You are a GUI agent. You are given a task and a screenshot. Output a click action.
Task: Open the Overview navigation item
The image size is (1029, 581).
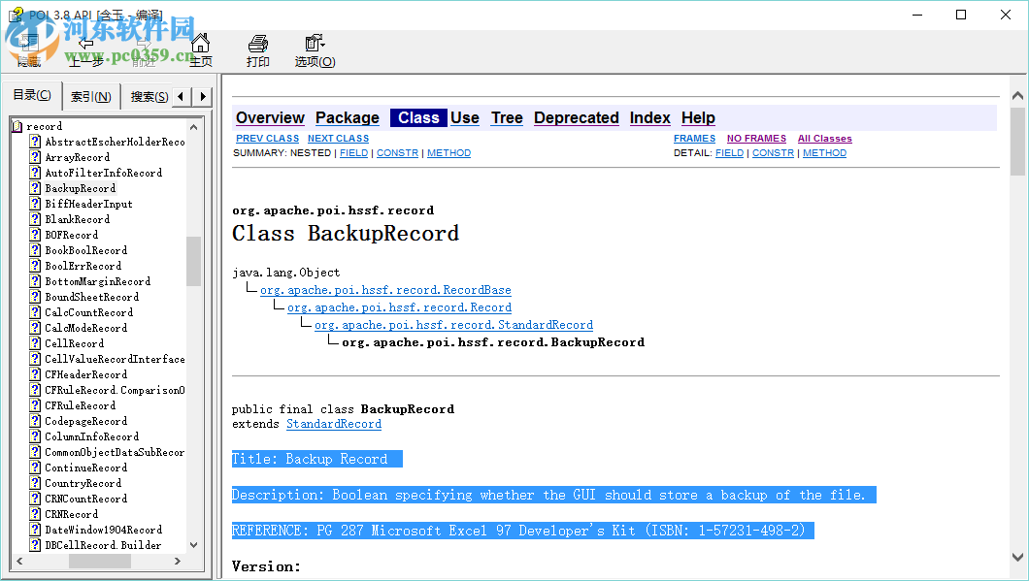270,118
